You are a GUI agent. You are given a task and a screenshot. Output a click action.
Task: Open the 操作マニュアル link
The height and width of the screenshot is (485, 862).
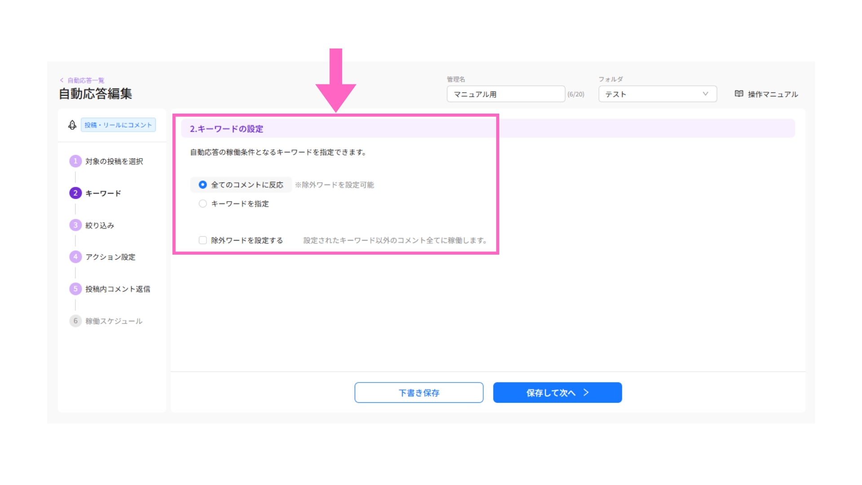(766, 94)
